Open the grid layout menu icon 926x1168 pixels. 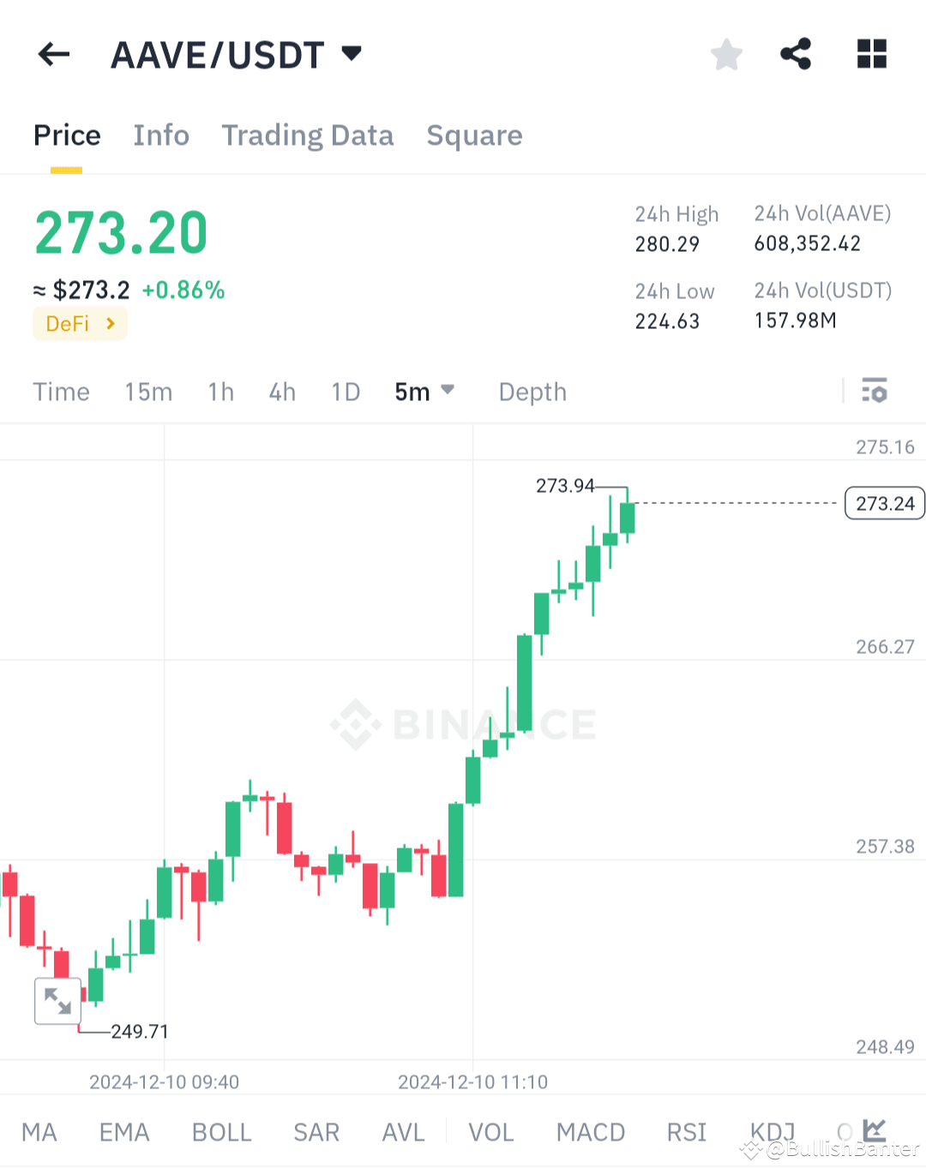871,54
